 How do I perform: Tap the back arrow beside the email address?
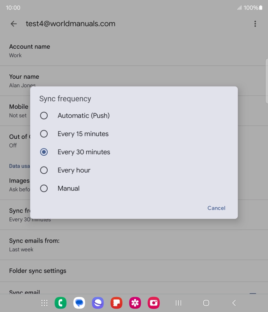pyautogui.click(x=14, y=24)
